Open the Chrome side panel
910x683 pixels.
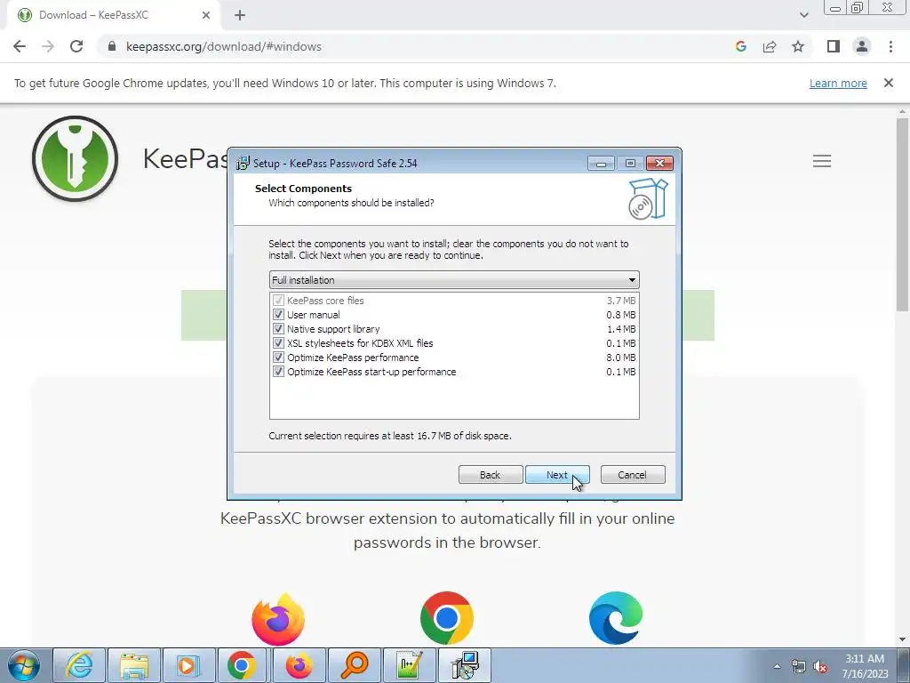pos(834,46)
